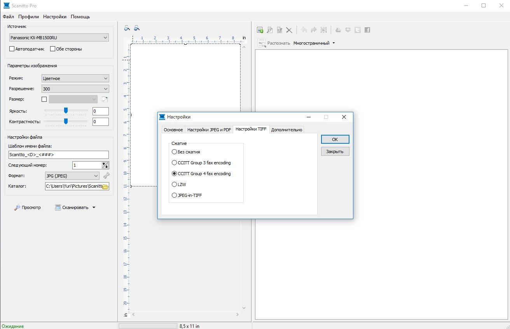Click the Яркость slider handle
The image size is (510, 329).
coord(66,111)
